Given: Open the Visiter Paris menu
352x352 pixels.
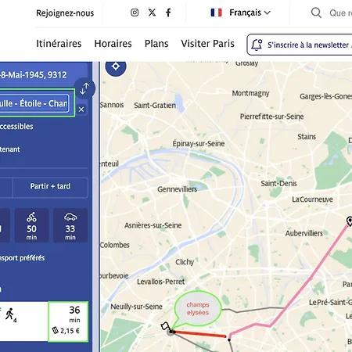Looking at the screenshot, I should click(x=208, y=44).
